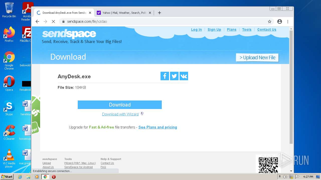Open the footer Contact Us link
Screen dimensions: 321x180
coord(107,163)
